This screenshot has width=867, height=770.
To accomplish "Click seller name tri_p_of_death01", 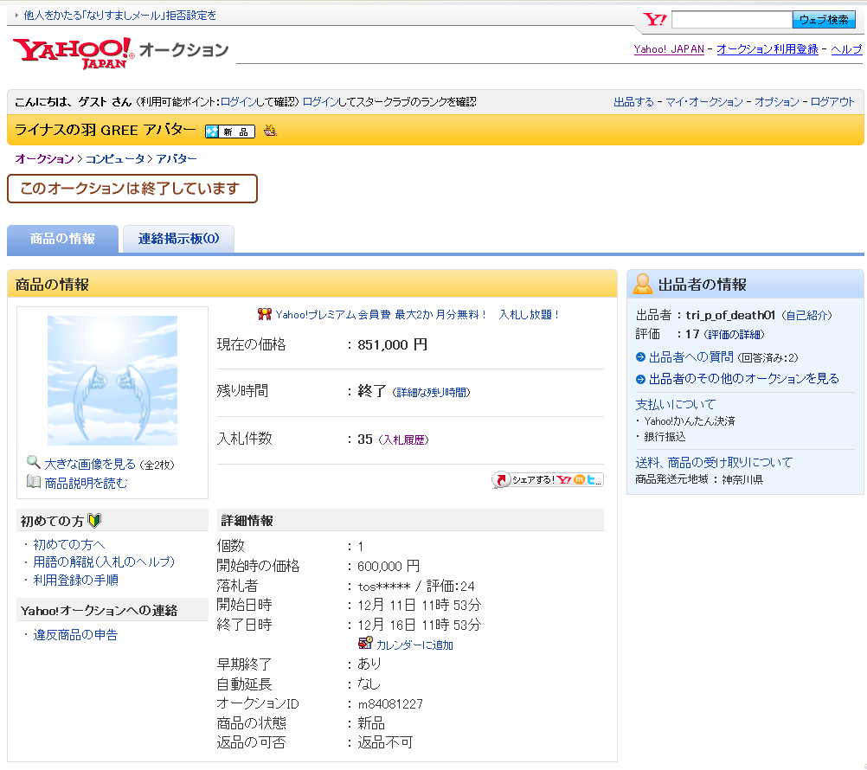I will pos(730,315).
